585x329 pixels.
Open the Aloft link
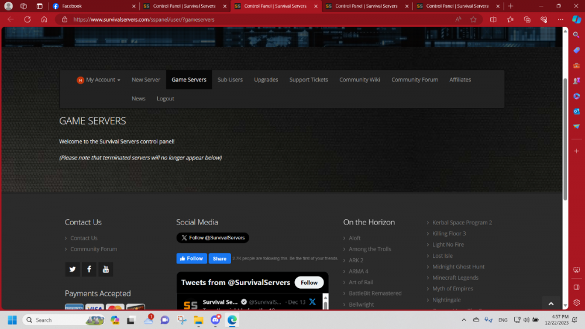[x=355, y=238]
